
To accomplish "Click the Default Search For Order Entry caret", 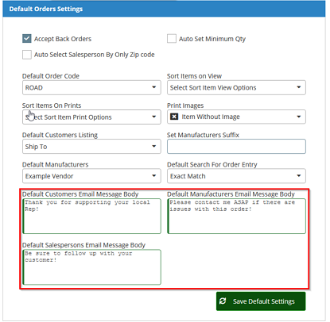I will click(x=299, y=176).
